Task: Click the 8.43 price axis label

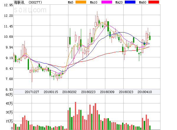Action: pos(9,69)
